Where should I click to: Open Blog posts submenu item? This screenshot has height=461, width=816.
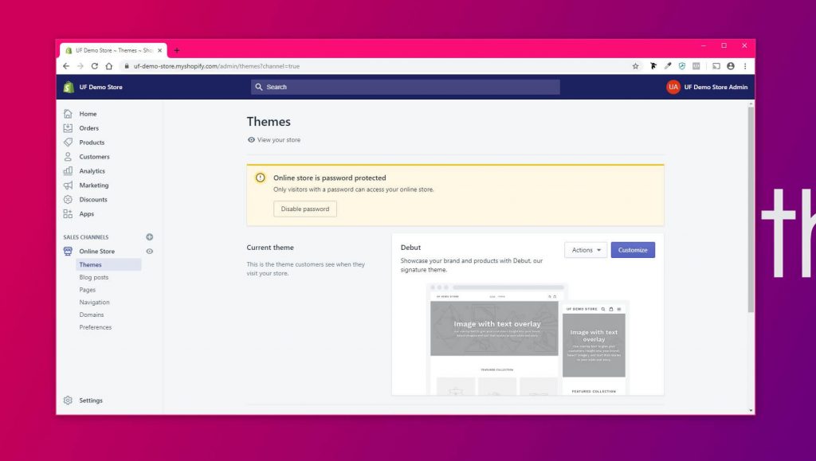[94, 277]
